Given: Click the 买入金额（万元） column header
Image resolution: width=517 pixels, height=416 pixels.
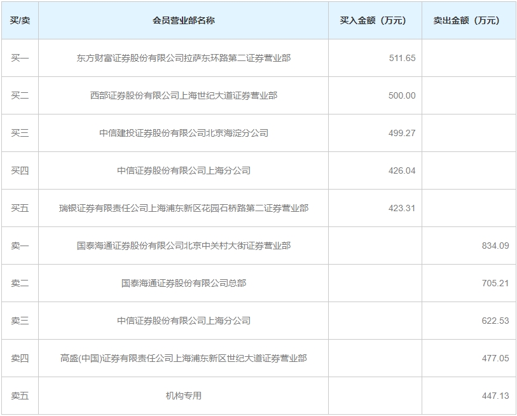Looking at the screenshot, I should pyautogui.click(x=375, y=20).
